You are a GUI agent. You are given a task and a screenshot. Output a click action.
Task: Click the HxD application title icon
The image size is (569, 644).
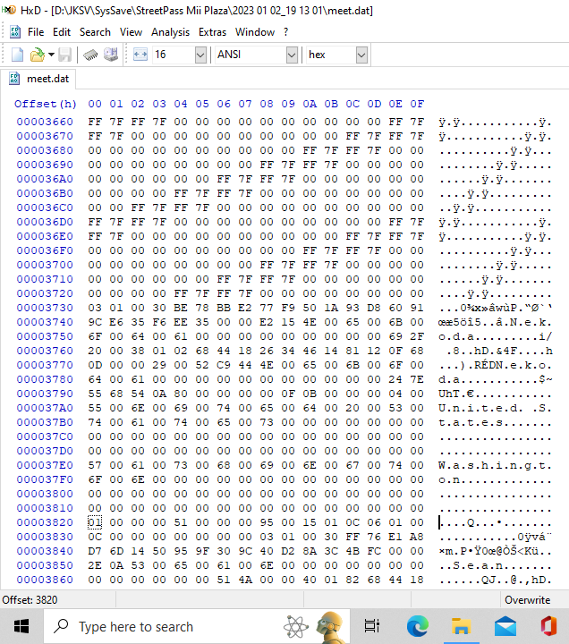[9, 10]
